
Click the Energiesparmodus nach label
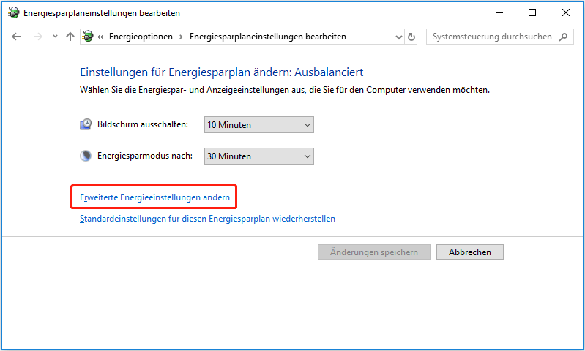coord(145,156)
